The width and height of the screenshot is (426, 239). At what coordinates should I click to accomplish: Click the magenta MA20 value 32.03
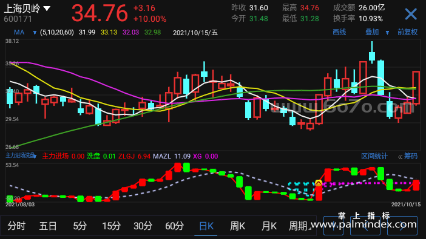[x=130, y=33]
